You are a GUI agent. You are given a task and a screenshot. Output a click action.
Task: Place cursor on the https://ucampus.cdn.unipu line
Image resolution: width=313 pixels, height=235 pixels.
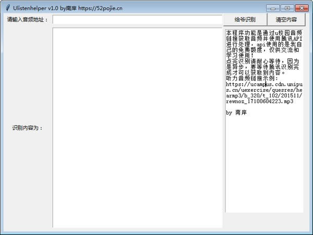pos(264,84)
